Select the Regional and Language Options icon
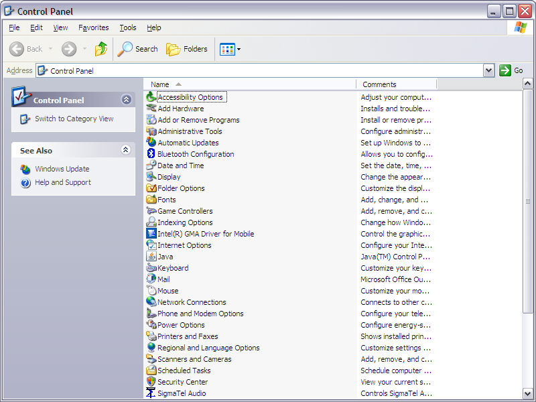 (151, 348)
